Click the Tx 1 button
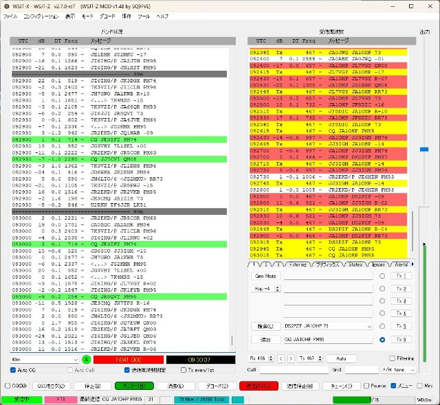 tap(401, 276)
